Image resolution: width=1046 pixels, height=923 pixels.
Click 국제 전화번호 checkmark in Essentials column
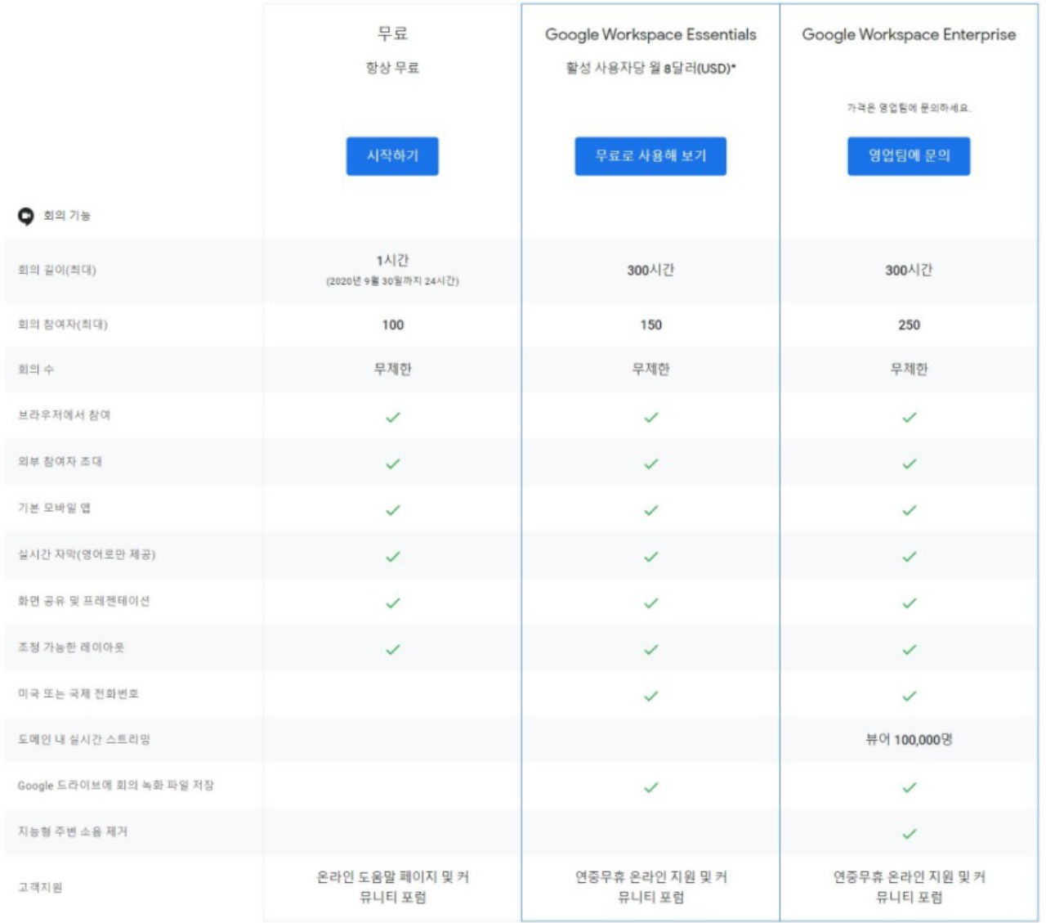tap(650, 697)
